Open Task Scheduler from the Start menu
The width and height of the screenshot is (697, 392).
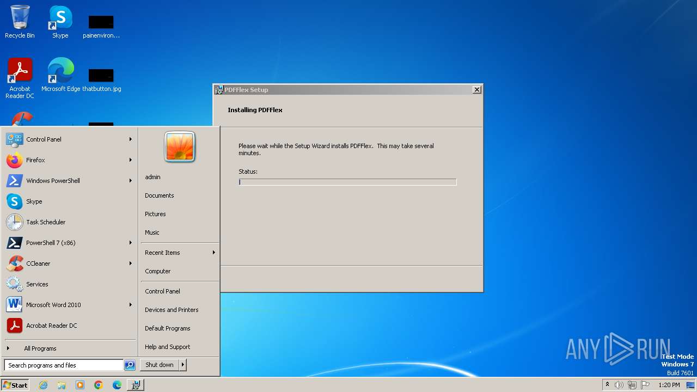70,222
